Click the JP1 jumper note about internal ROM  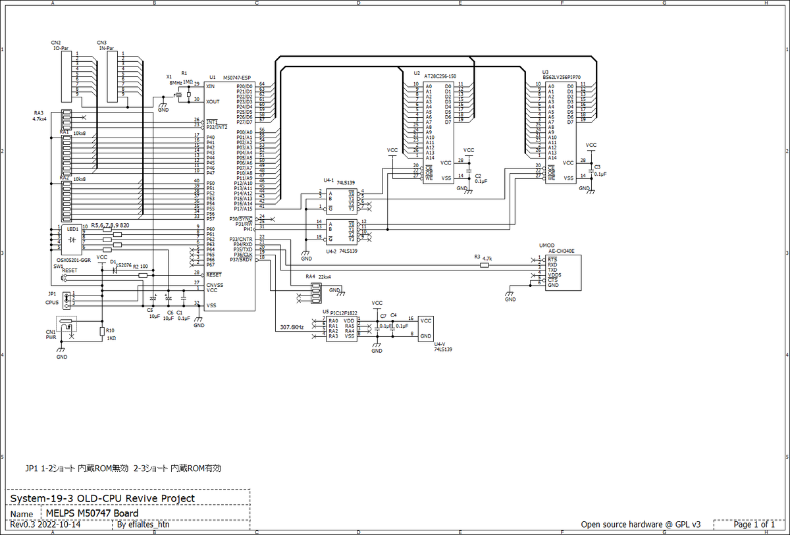(123, 469)
